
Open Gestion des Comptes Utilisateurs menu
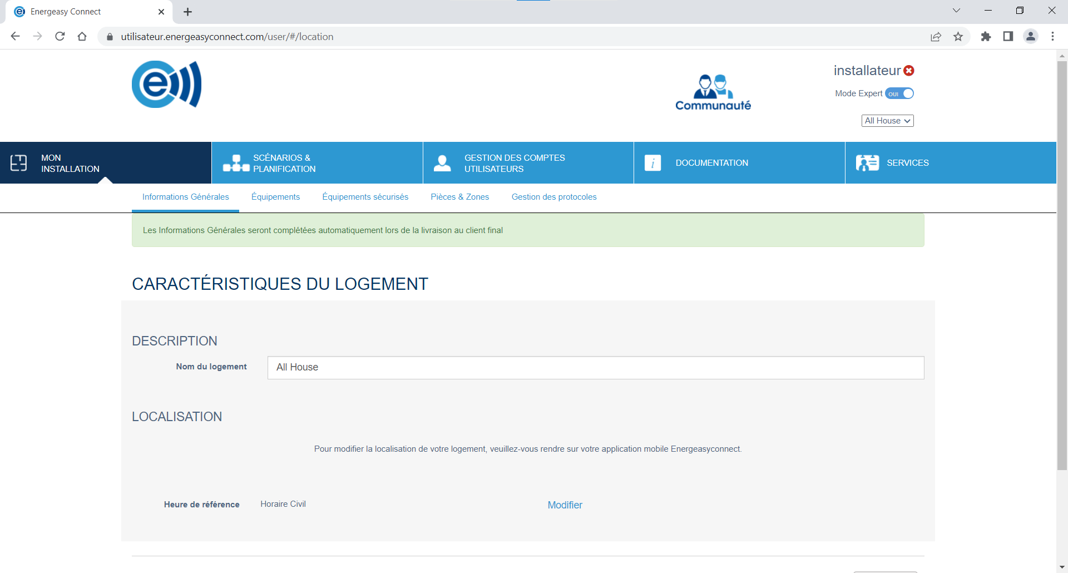pyautogui.click(x=528, y=163)
